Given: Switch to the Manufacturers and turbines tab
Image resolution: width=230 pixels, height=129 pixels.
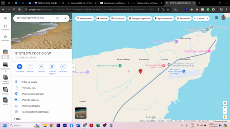Looking at the screenshot, I should pos(115,3).
